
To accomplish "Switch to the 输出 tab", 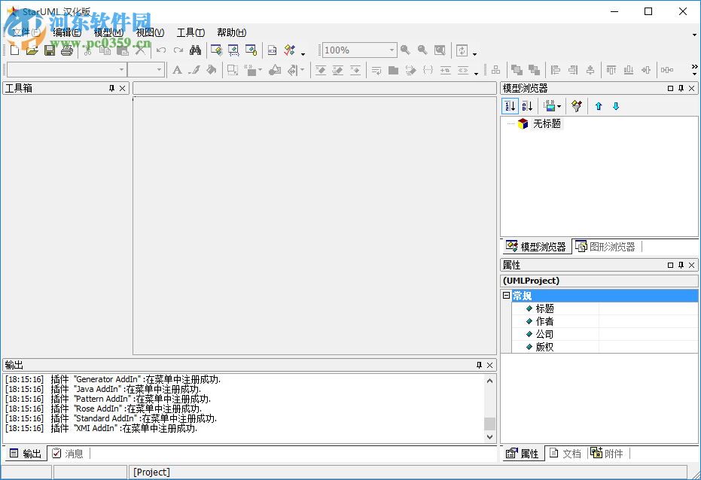I will pyautogui.click(x=26, y=454).
